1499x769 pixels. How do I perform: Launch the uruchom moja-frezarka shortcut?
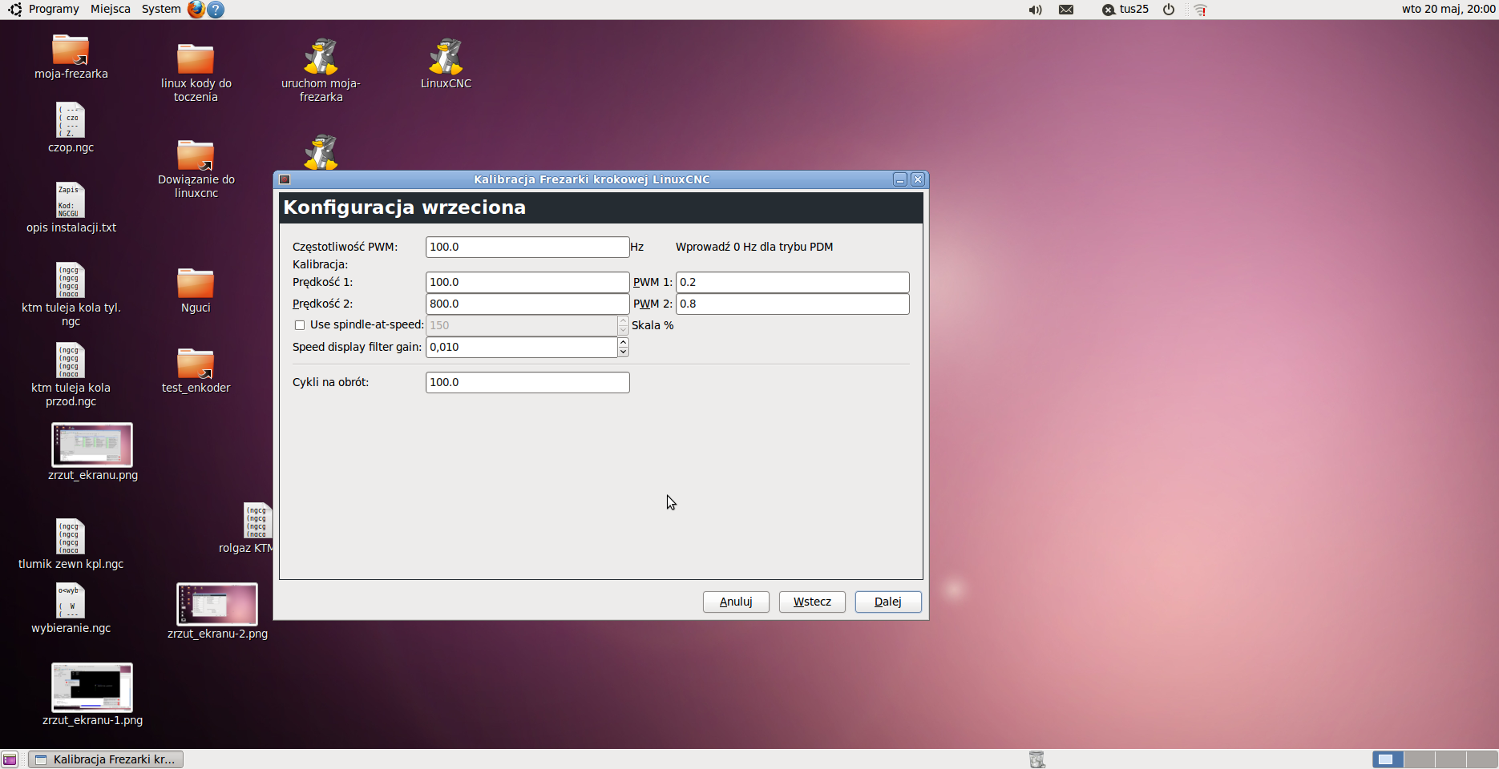click(x=321, y=56)
